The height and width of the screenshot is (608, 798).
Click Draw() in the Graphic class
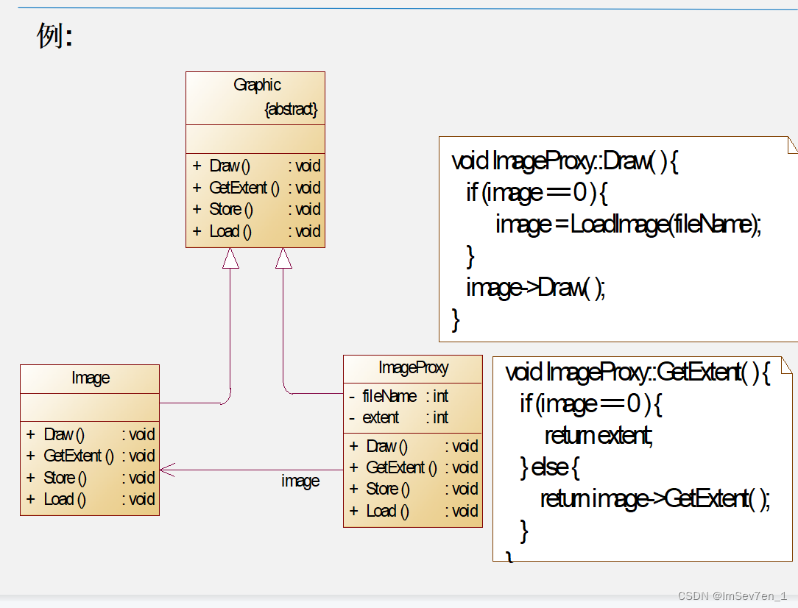coord(230,166)
